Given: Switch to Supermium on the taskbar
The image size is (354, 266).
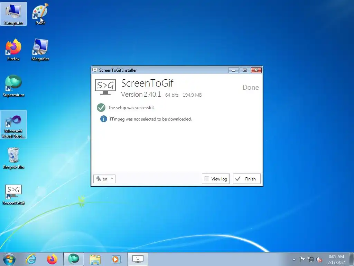Looking at the screenshot, I should (x=74, y=259).
